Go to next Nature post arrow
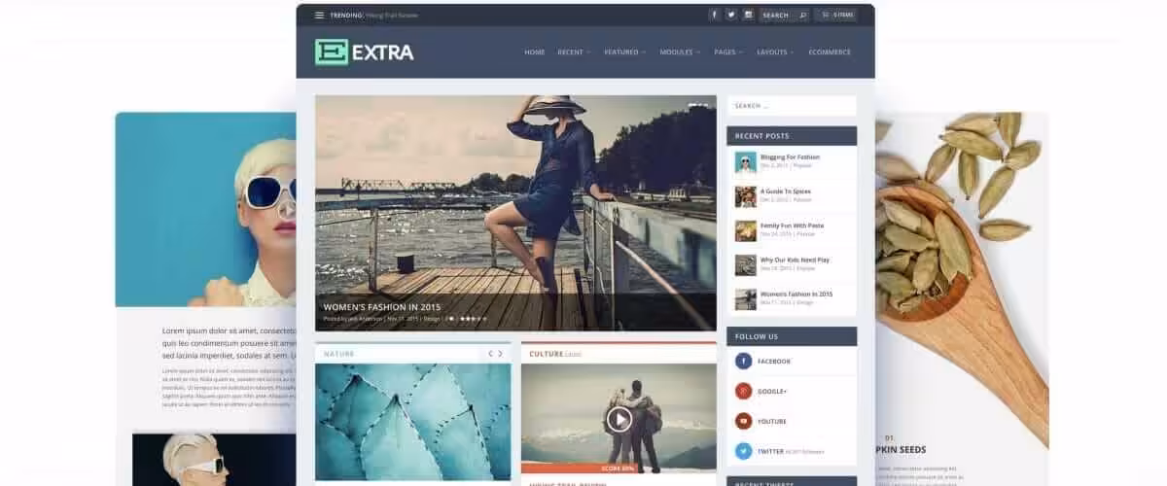This screenshot has height=486, width=1167. click(501, 354)
